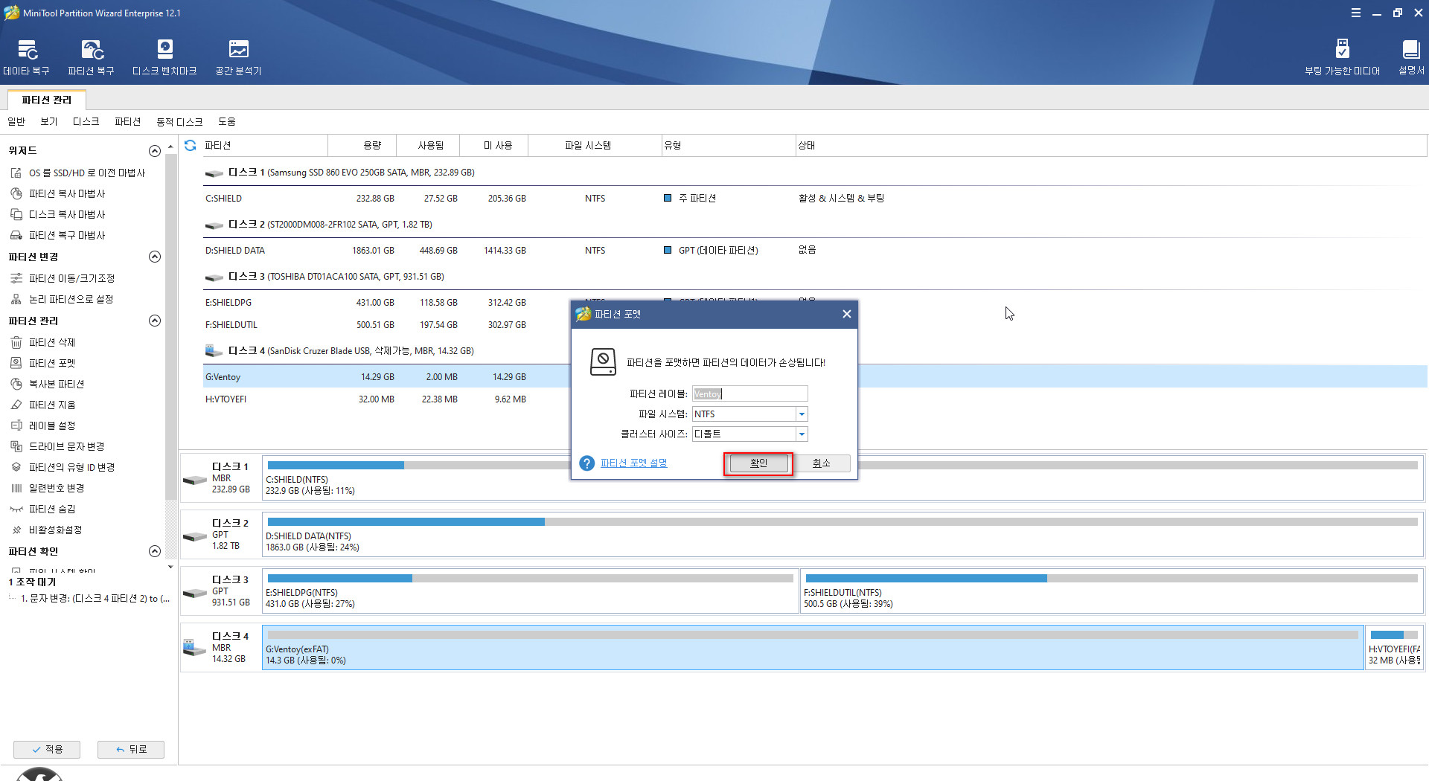Start the Partition Copy wizard (파티션 복사 마법사)

66,193
